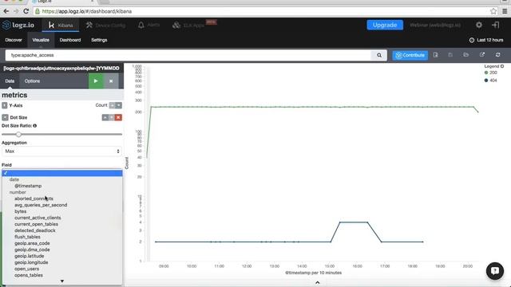This screenshot has width=511, height=287.
Task: Click the logout icon
Action: [x=495, y=25]
